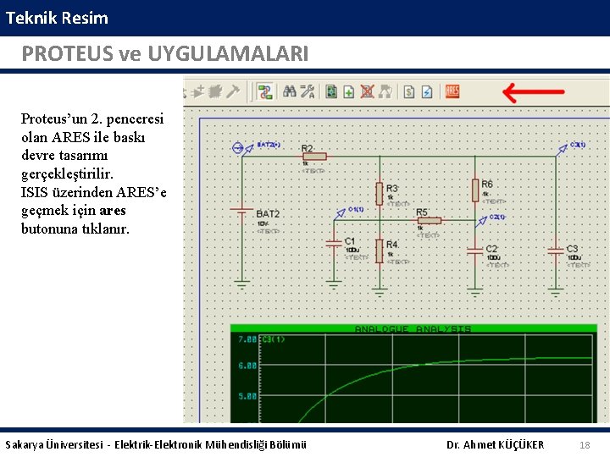Add a new sheet with green plus icon

(x=349, y=92)
